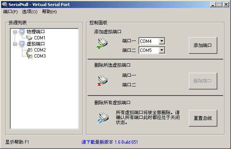Viewport: 231px width, 149px height.
Task: Click the COM4 combo box value
Action: coord(149,41)
